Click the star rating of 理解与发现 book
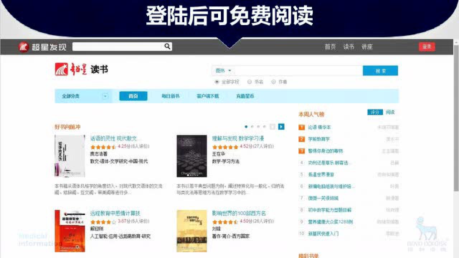Viewport: 459px width, 258px height. [225, 147]
